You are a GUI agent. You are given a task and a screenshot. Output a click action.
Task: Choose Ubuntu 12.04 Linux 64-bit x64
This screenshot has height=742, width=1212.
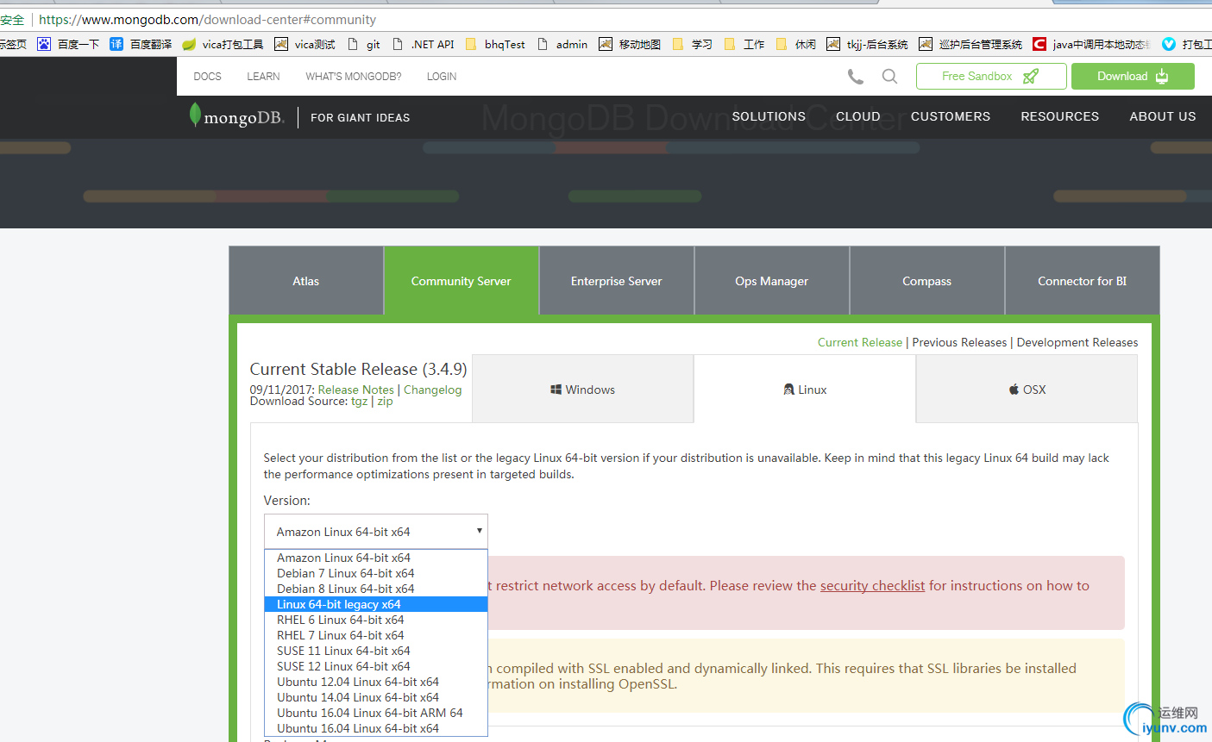point(376,682)
